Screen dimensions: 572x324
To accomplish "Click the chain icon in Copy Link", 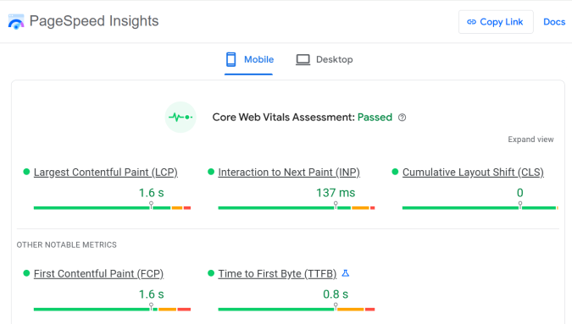I will (x=471, y=22).
